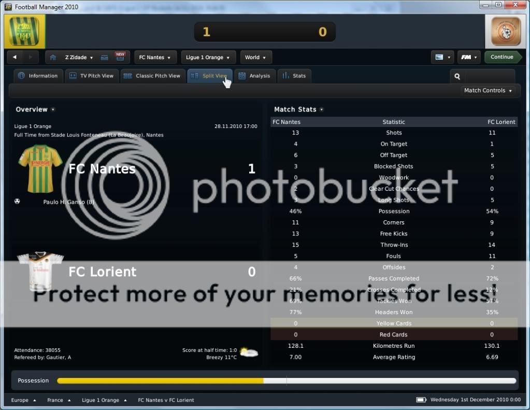Open the Analysis tab
The height and width of the screenshot is (410, 530).
pos(254,76)
